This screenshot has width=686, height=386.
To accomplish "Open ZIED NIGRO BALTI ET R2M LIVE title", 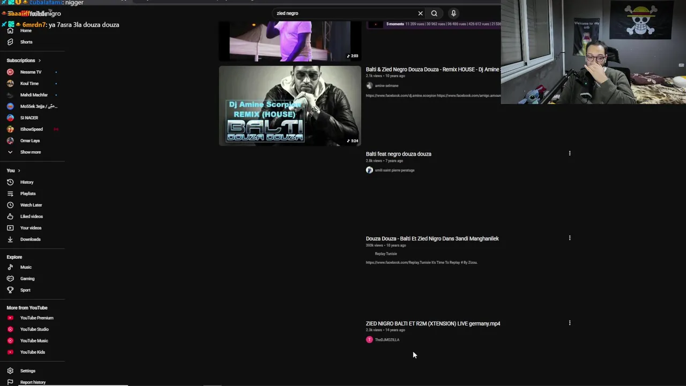I will coord(433,323).
